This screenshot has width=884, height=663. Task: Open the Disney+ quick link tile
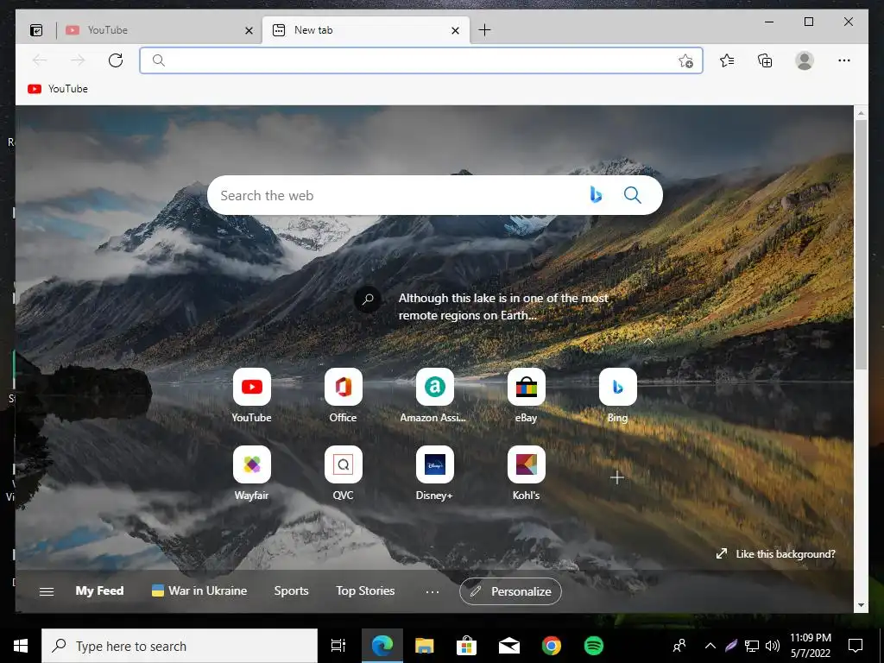(x=435, y=473)
